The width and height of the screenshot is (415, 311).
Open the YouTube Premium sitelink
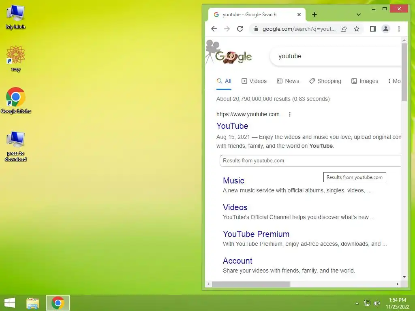click(x=256, y=234)
